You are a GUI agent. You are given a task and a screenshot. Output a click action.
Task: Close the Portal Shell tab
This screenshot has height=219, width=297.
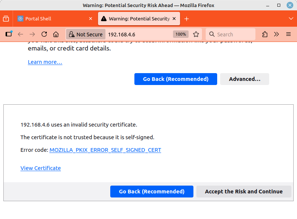pos(91,19)
